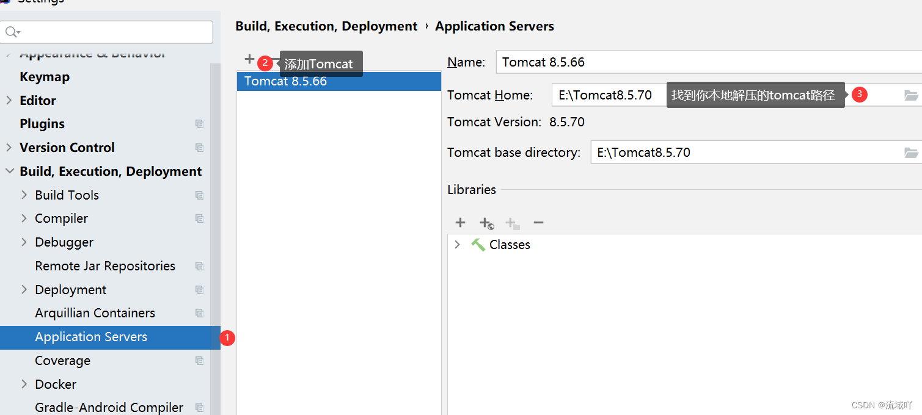This screenshot has height=415, width=922.
Task: Click project-level icon beside Version Control
Action: tap(199, 148)
